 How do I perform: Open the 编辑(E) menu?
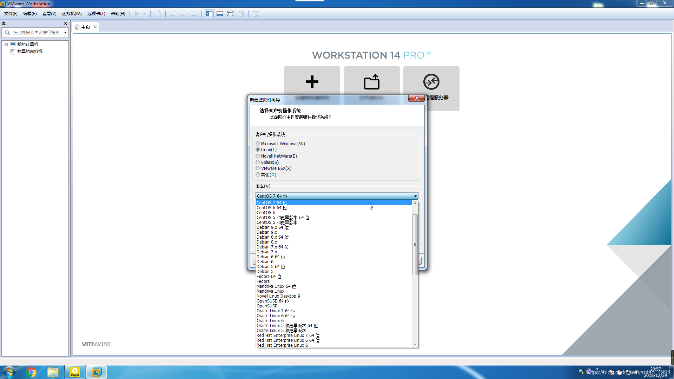click(30, 14)
